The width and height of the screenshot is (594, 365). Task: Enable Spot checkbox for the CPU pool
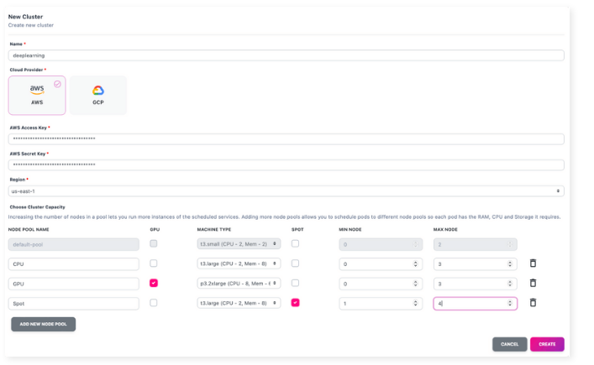click(295, 263)
